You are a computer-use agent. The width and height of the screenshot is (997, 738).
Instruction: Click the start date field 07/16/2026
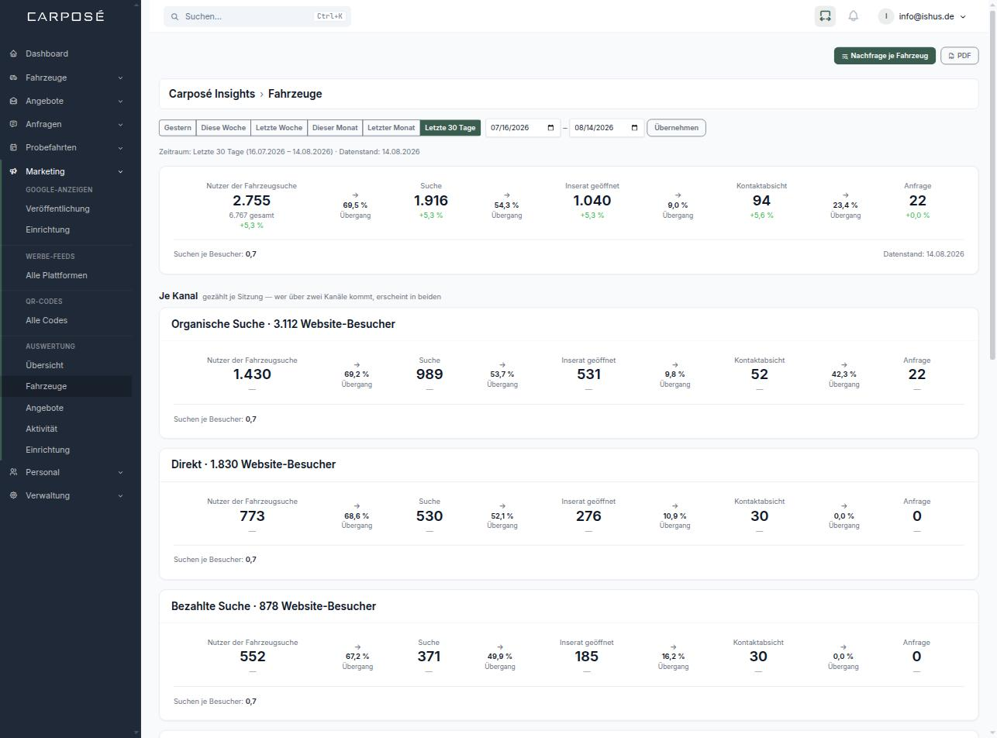point(523,128)
